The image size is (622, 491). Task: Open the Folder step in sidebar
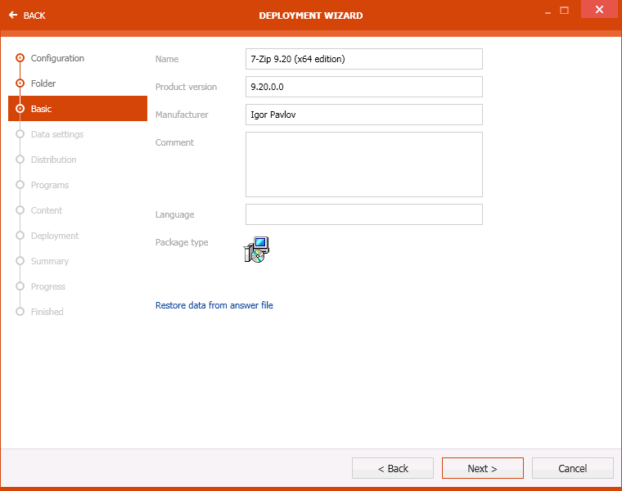pos(43,83)
